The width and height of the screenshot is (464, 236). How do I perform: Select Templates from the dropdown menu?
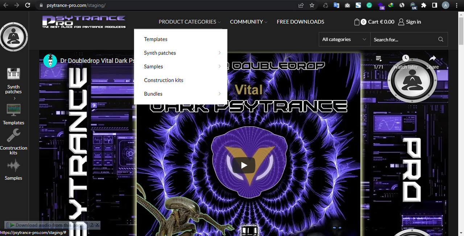point(156,39)
